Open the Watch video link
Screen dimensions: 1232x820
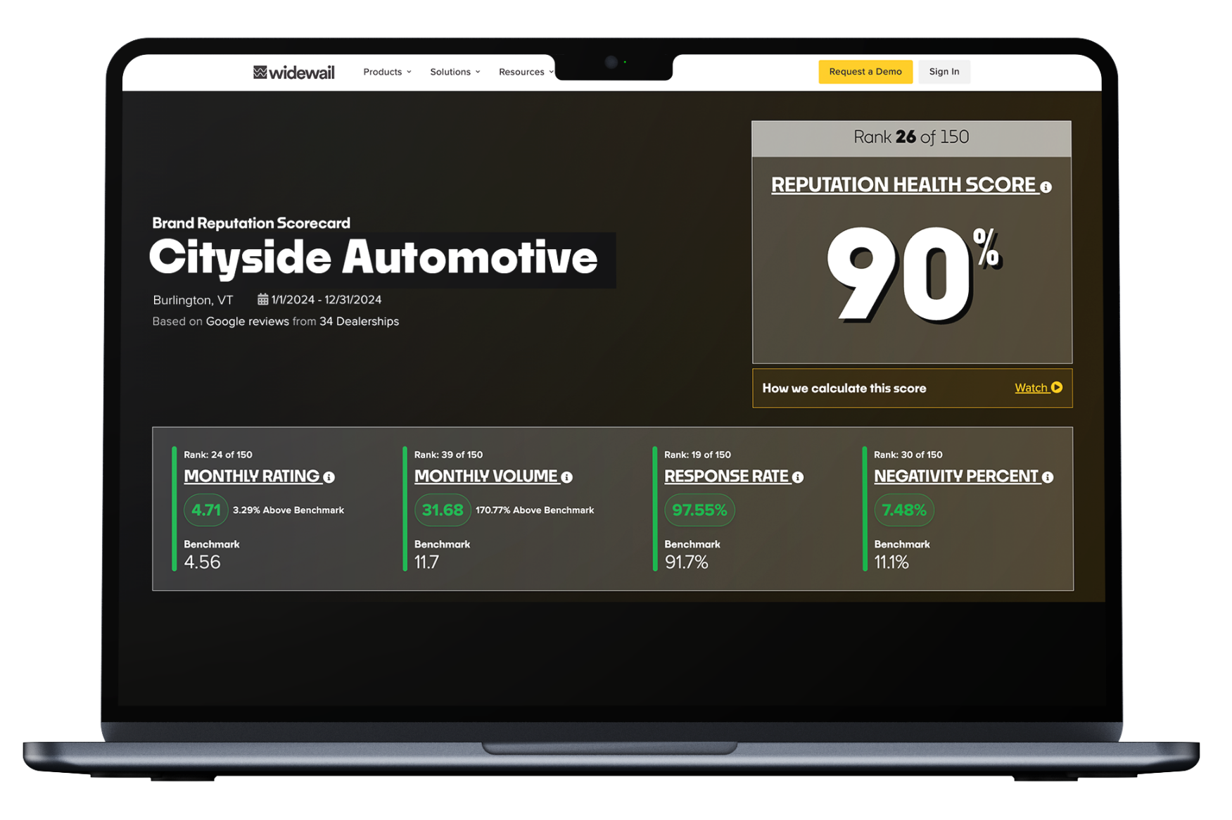tap(1031, 388)
